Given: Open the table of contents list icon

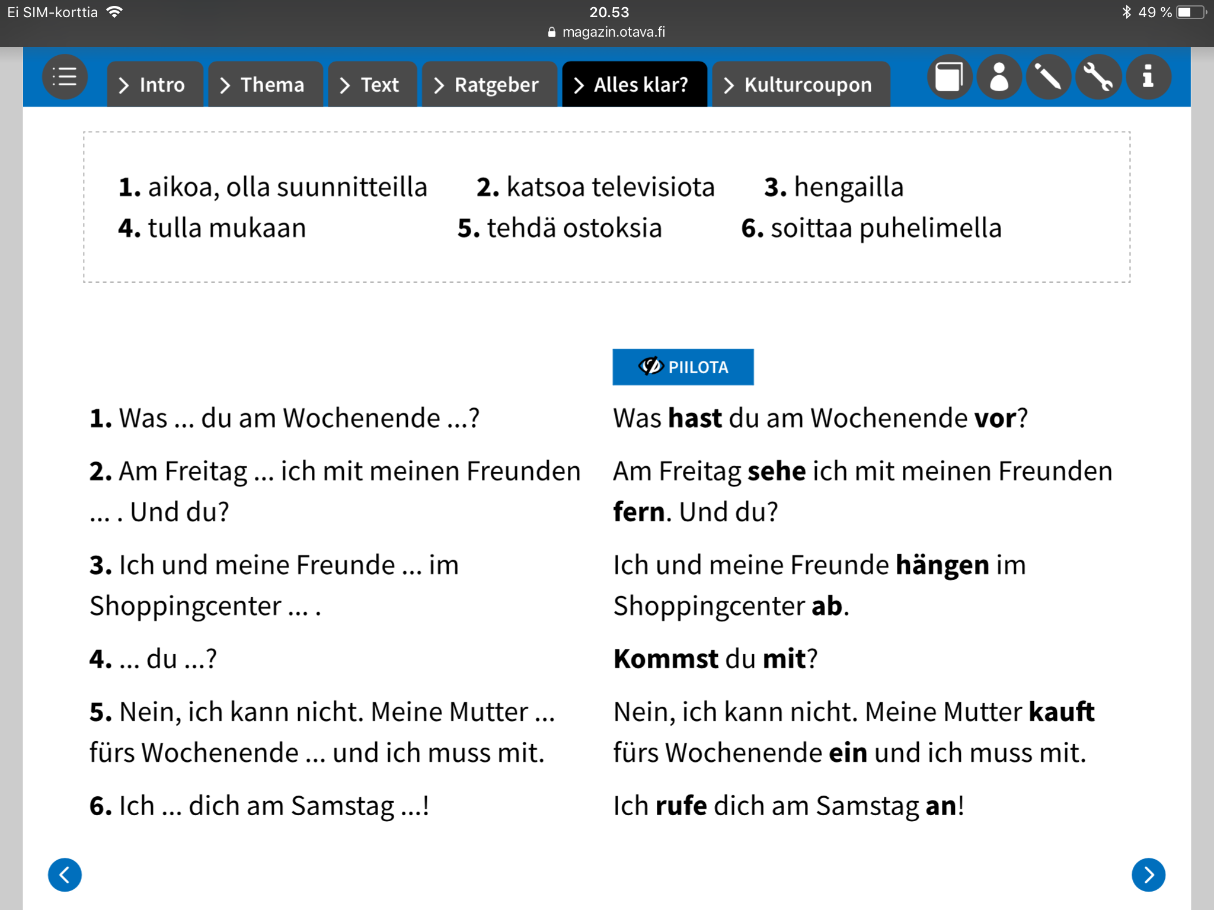Looking at the screenshot, I should (x=65, y=77).
